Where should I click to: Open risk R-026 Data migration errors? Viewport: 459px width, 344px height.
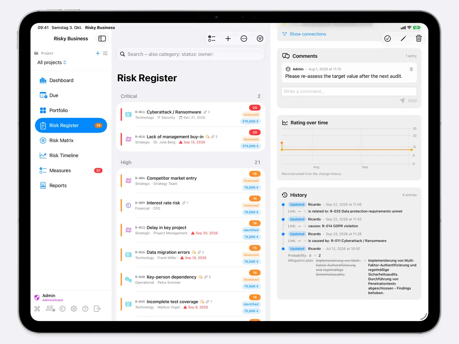pyautogui.click(x=190, y=255)
